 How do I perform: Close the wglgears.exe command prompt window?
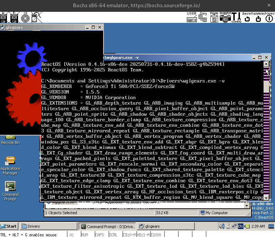pos(266,58)
